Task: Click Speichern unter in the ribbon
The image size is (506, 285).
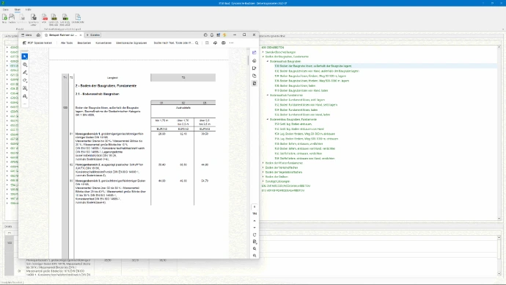Action: [34, 19]
